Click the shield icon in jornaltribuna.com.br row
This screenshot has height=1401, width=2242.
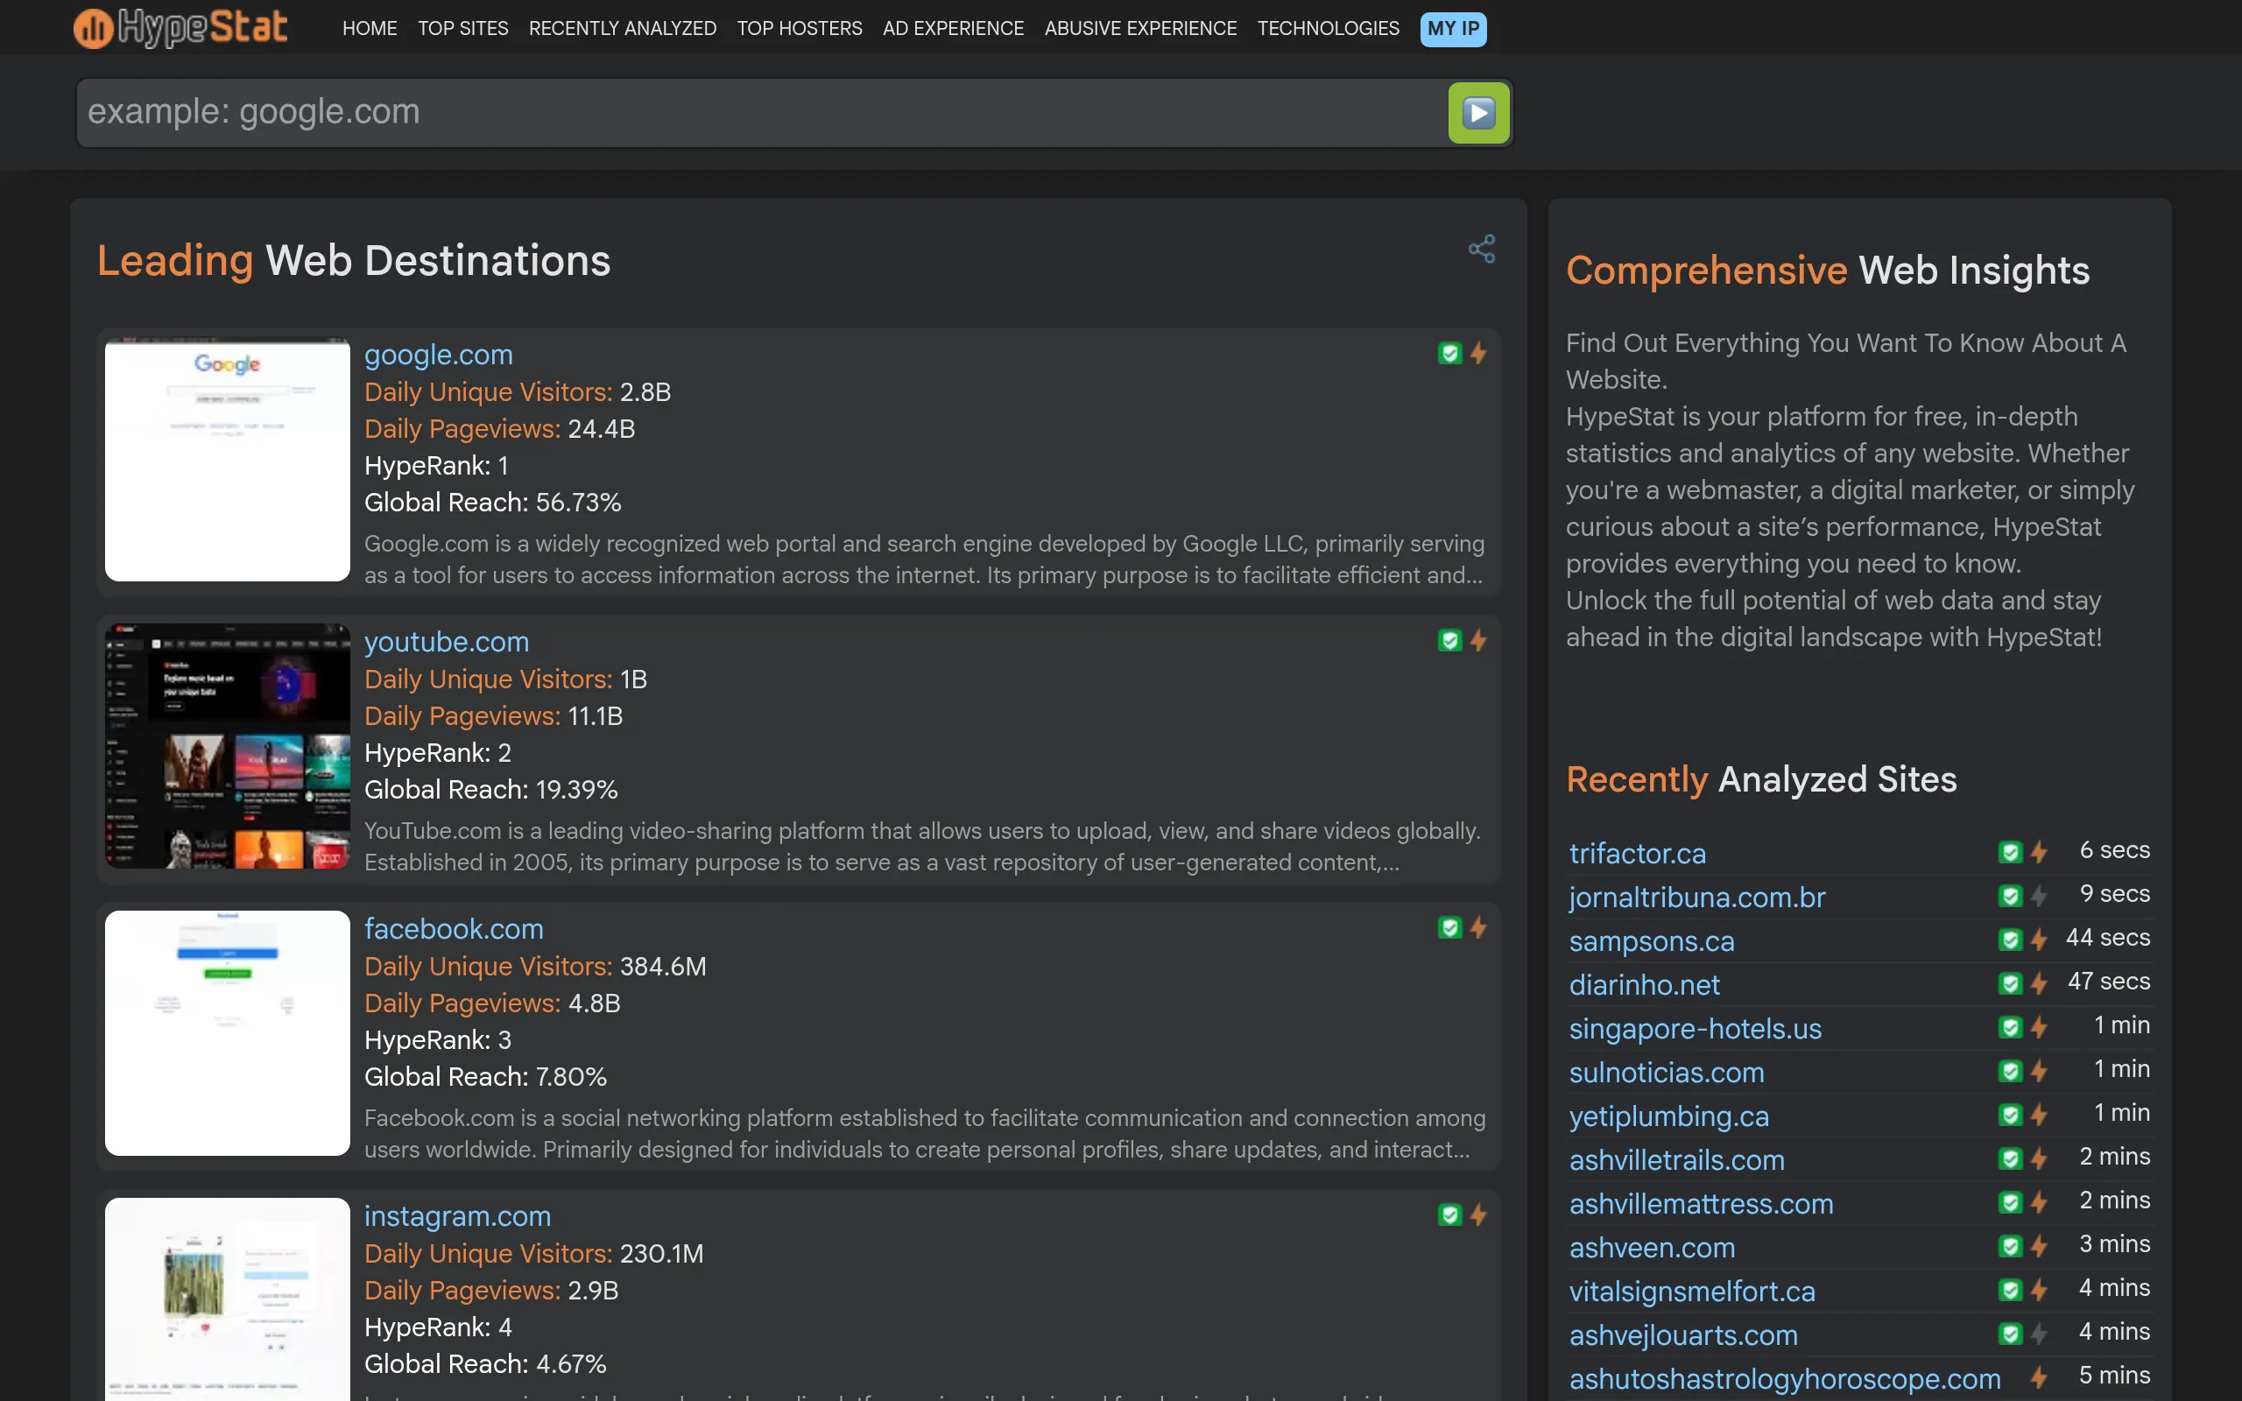(2009, 896)
